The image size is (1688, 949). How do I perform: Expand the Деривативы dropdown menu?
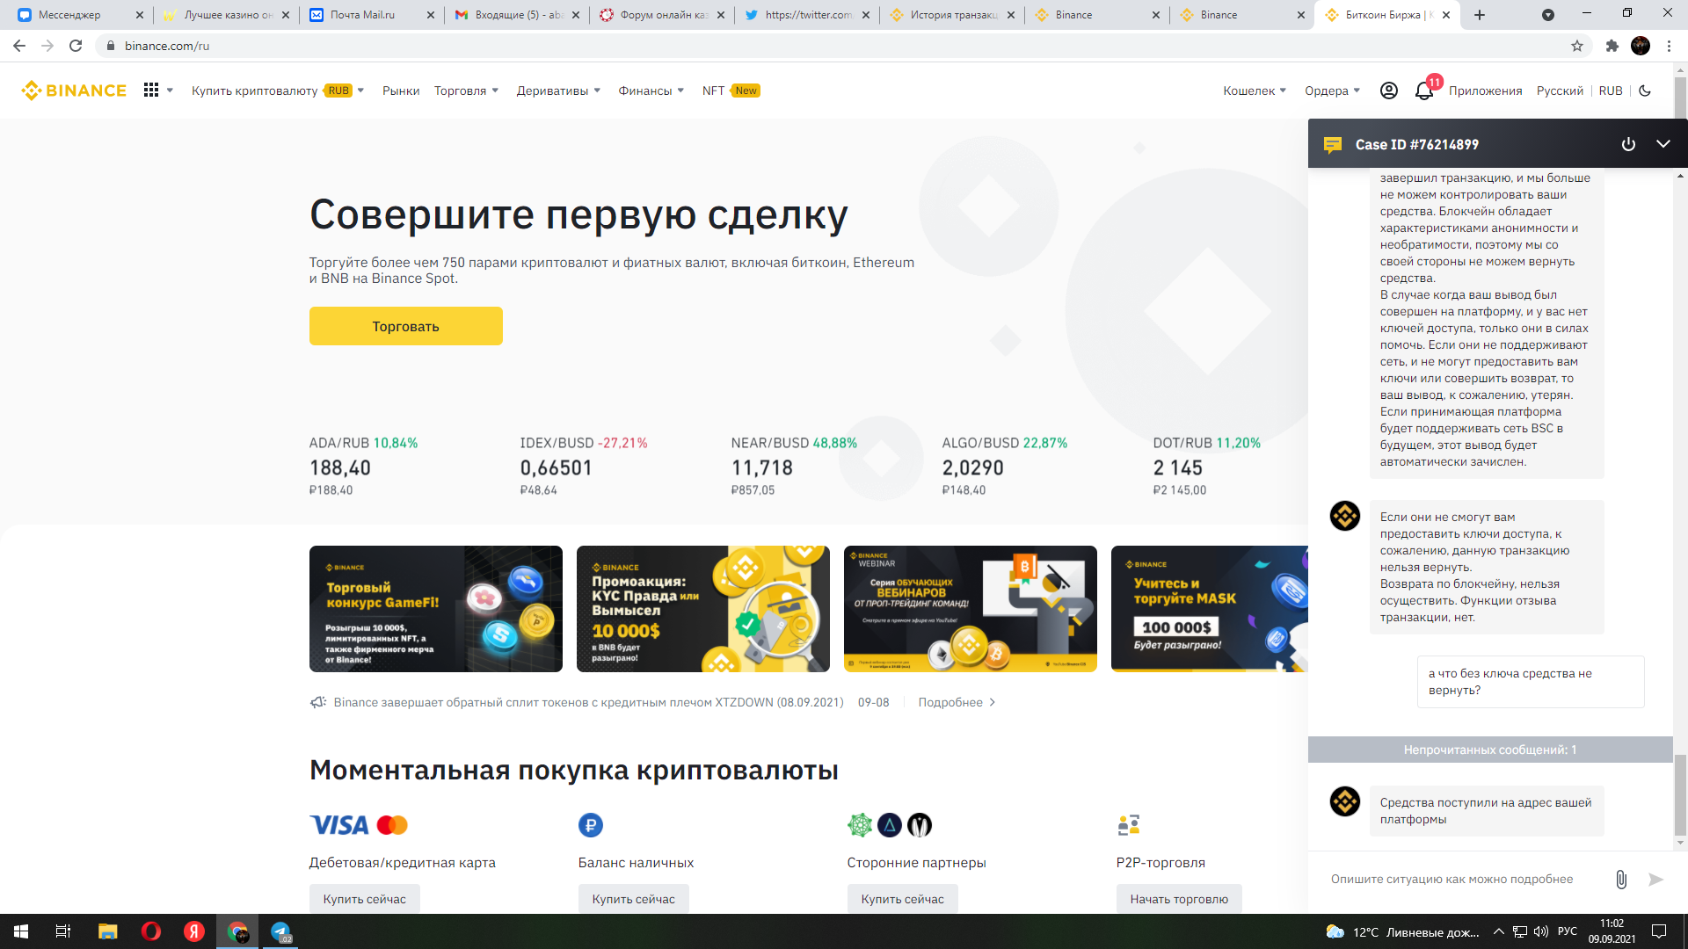click(558, 91)
